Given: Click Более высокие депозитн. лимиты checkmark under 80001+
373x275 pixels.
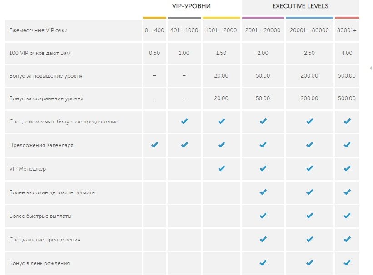Looking at the screenshot, I should [x=347, y=192].
